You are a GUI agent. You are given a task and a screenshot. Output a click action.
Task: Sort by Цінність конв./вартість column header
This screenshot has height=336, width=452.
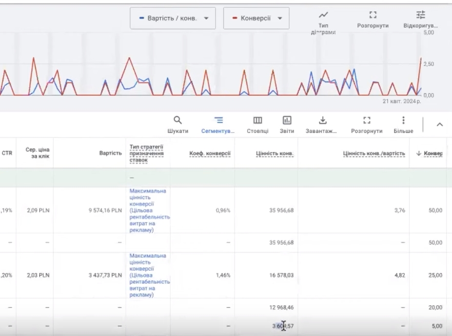point(374,153)
